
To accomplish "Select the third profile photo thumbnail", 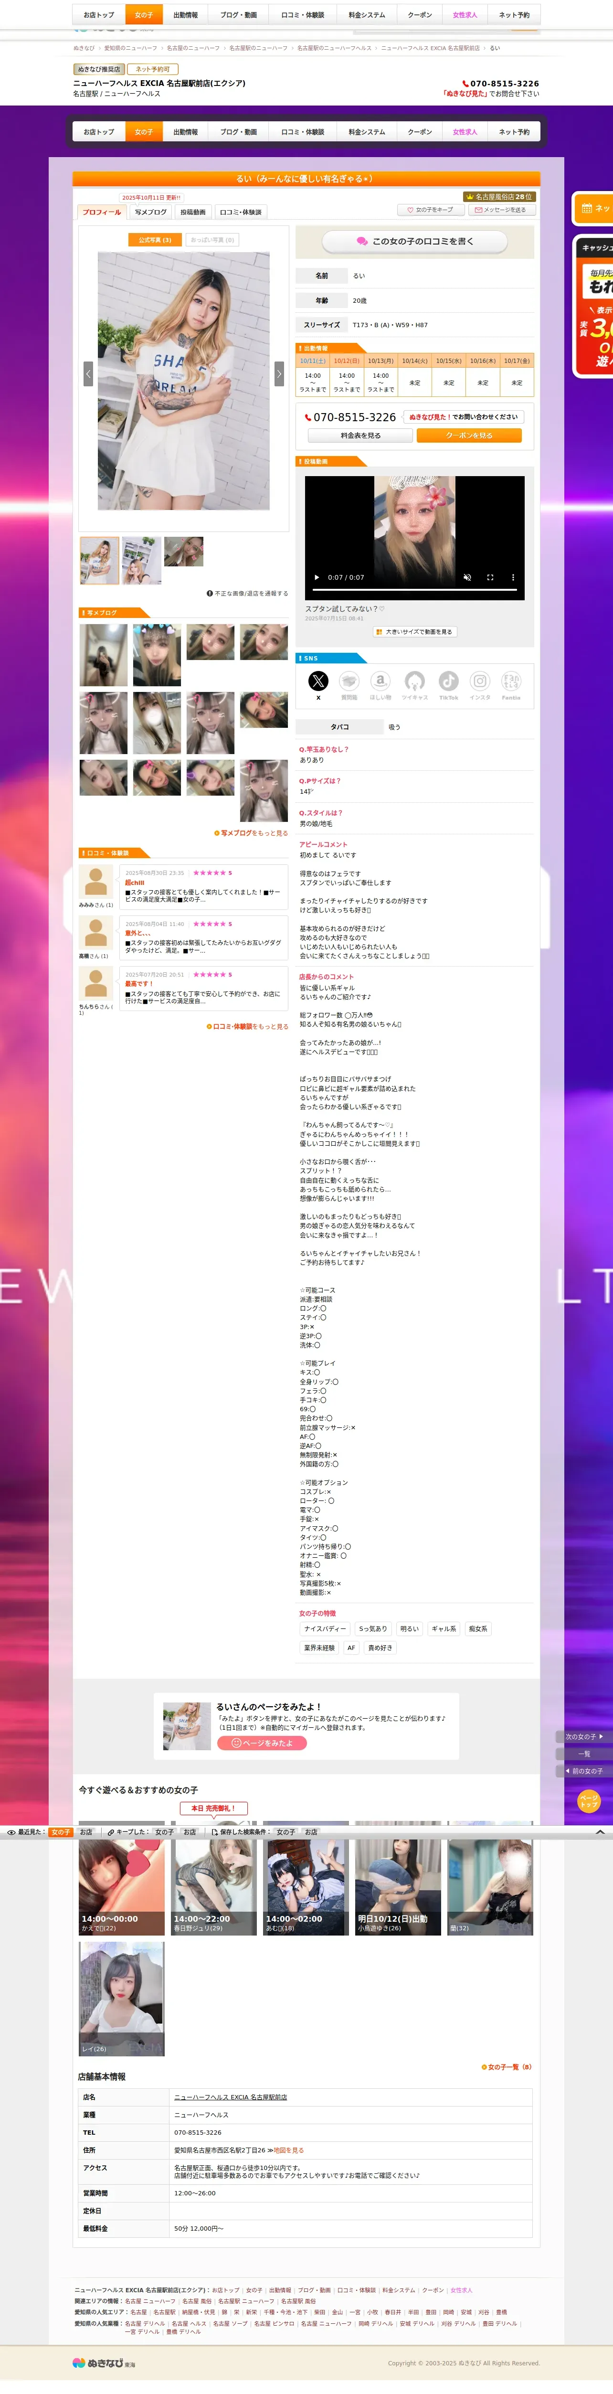I will coord(184,551).
